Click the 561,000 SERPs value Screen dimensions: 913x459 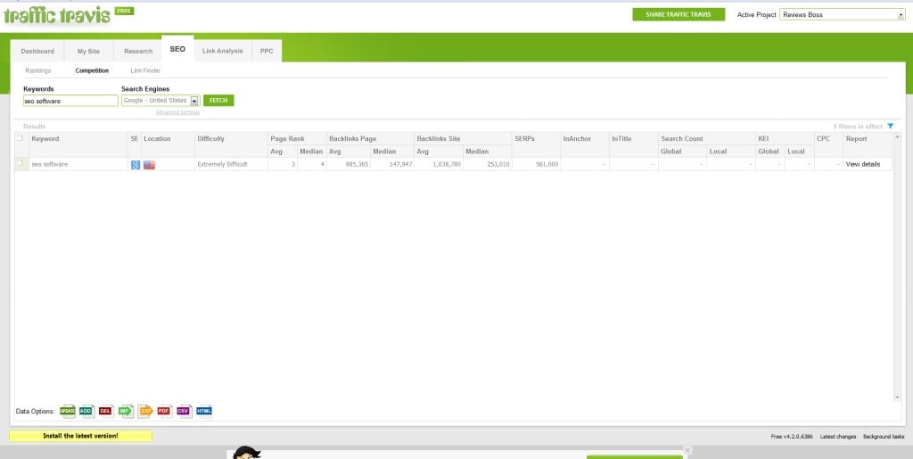point(547,165)
